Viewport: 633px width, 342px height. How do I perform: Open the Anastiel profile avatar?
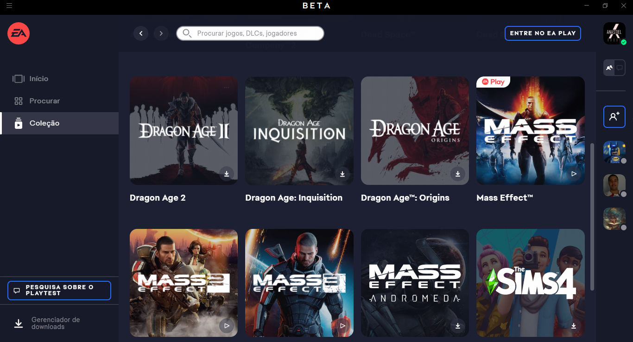coord(614,33)
